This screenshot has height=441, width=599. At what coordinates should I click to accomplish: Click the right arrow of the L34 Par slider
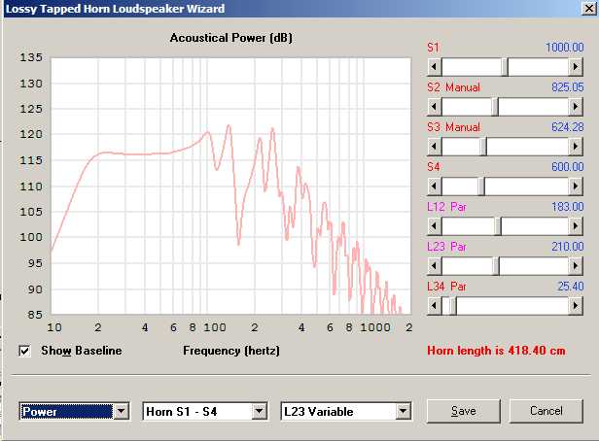576,306
